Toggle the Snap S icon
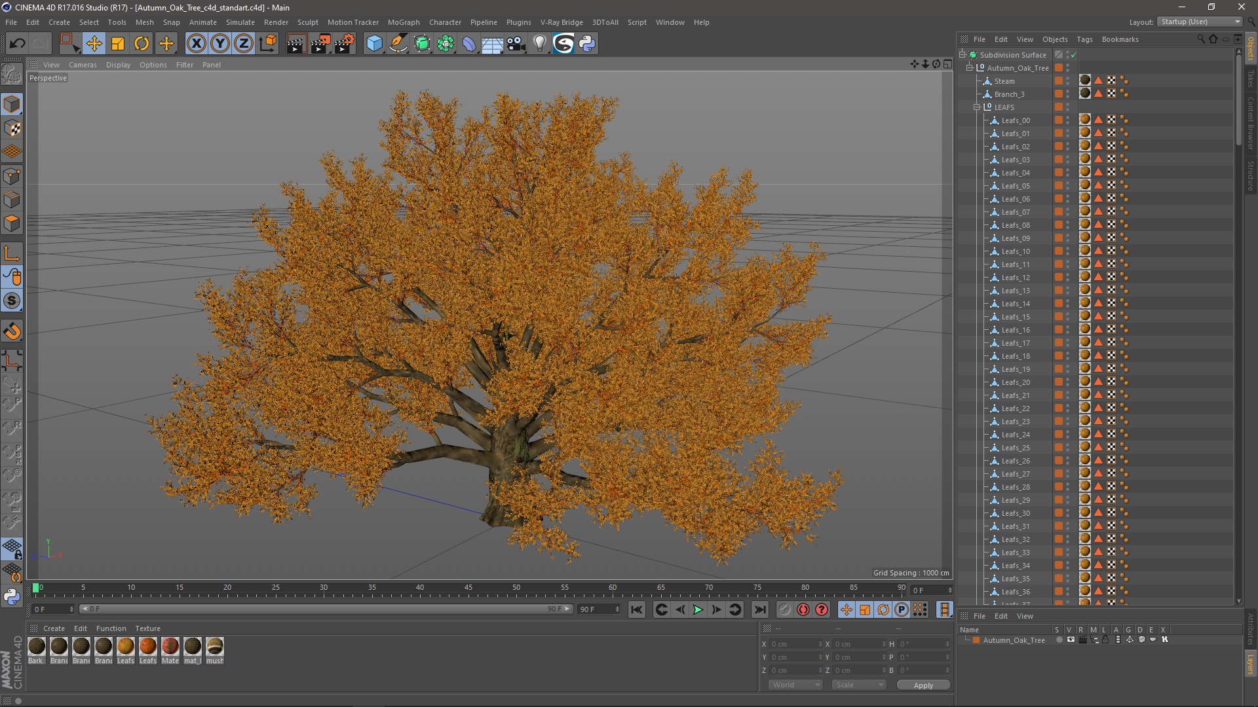The height and width of the screenshot is (707, 1258). coord(12,301)
